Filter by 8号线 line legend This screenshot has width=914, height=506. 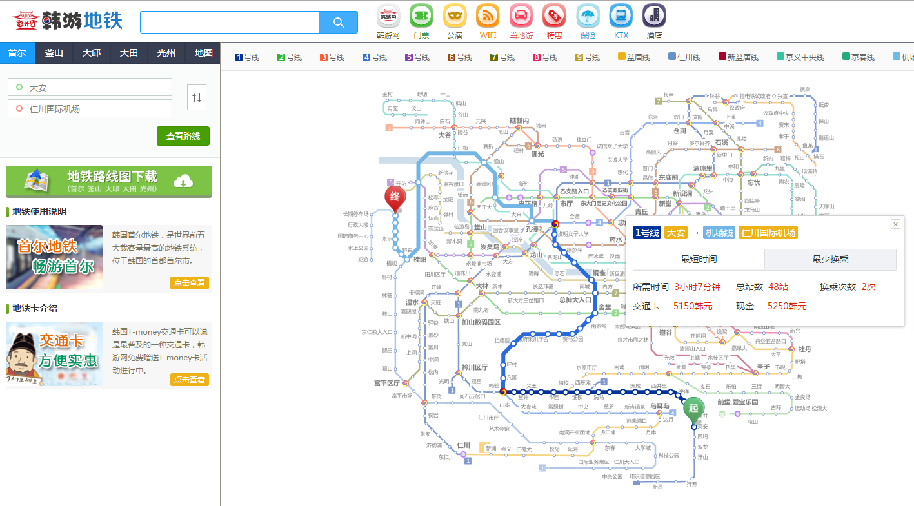545,57
